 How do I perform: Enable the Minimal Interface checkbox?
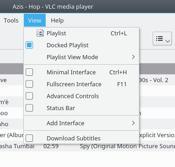click(29, 72)
